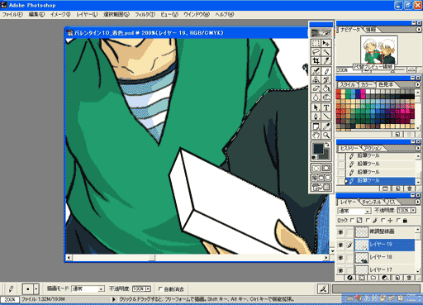Click the Navigator preview thumbnail
Image resolution: width=423 pixels, height=305 pixels.
pos(379,50)
